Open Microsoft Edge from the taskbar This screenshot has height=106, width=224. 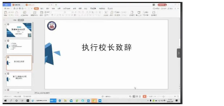pos(60,101)
